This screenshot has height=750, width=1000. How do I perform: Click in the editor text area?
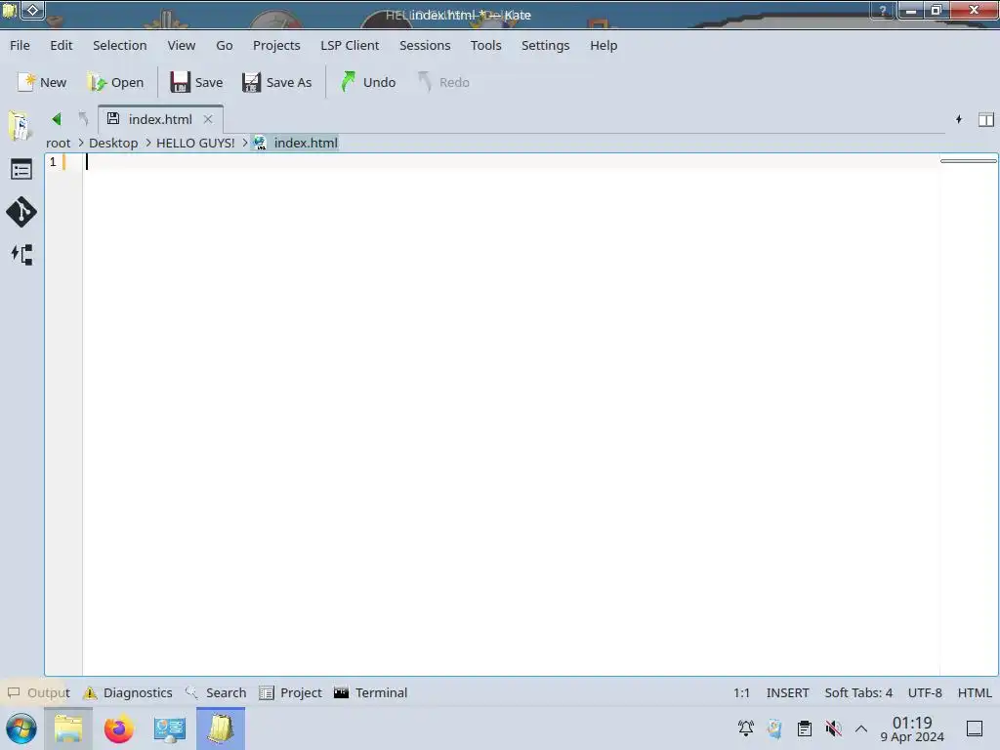click(510, 414)
